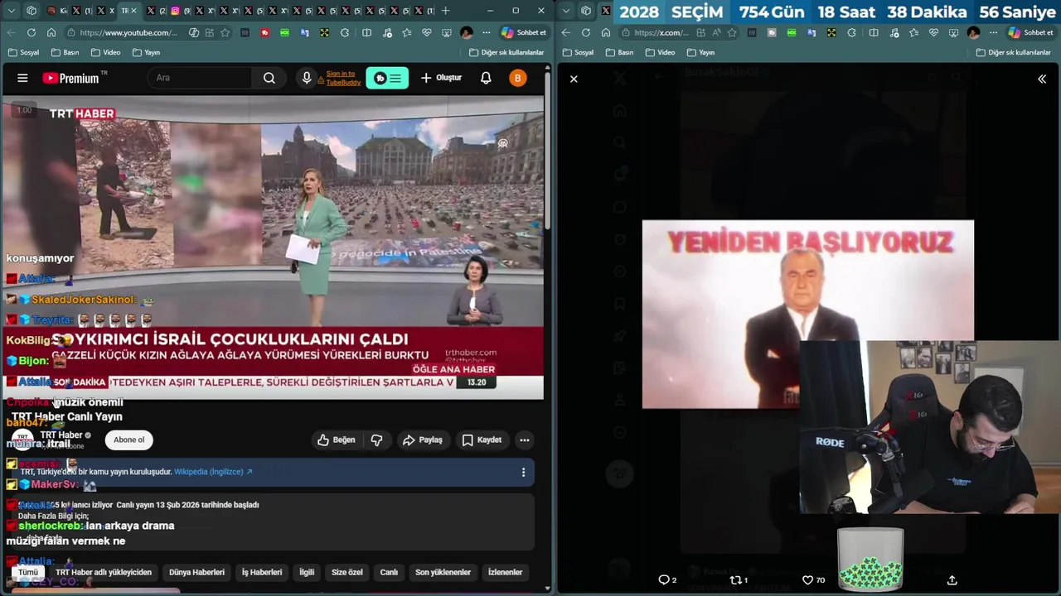
Task: Share the X post via upload icon
Action: pos(952,579)
